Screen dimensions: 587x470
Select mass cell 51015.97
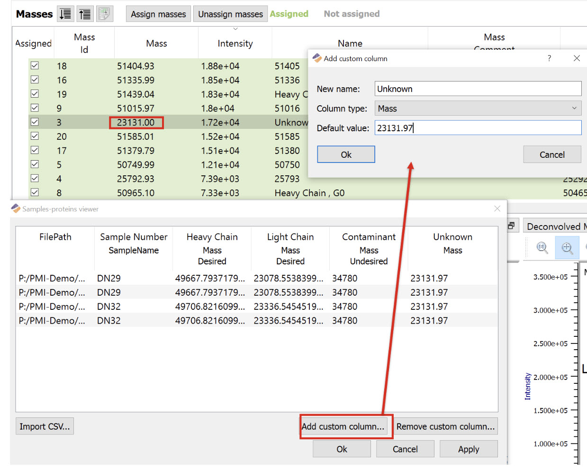pos(135,108)
